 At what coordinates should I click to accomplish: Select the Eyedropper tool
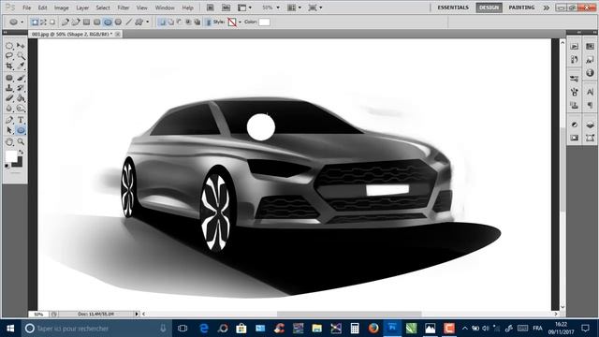click(x=21, y=66)
